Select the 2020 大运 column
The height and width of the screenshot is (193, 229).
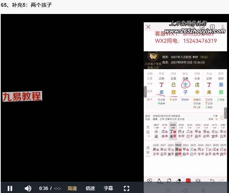point(173,131)
